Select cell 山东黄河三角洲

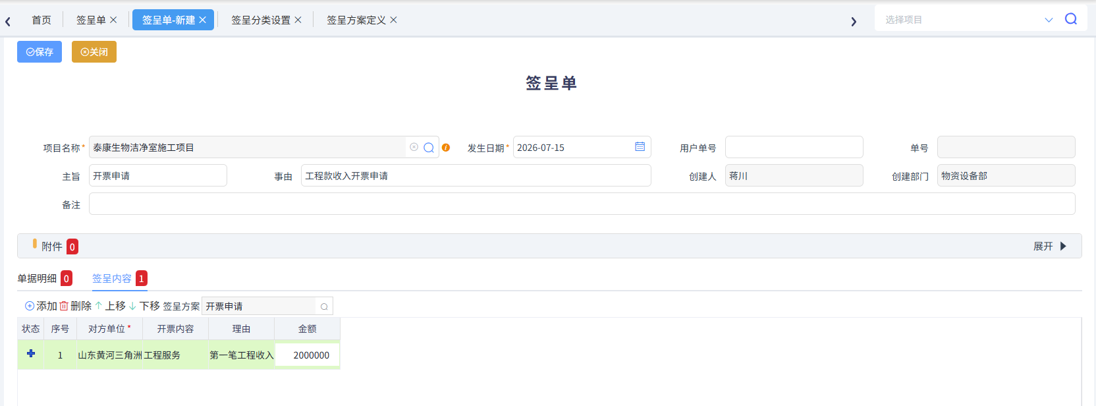coord(110,355)
